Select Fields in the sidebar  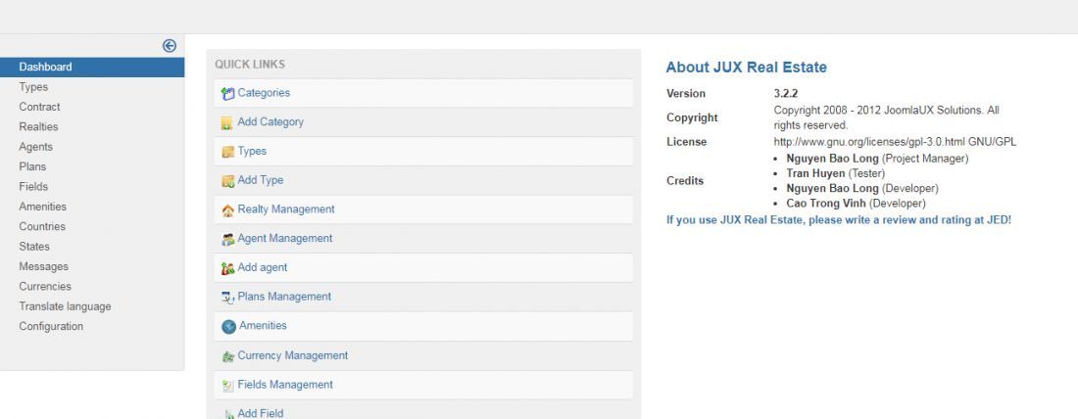tap(33, 186)
